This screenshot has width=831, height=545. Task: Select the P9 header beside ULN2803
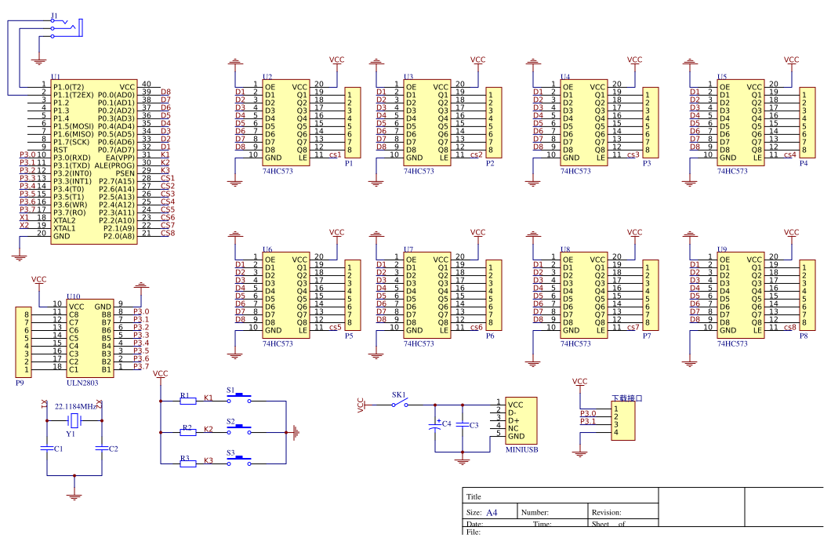pos(24,342)
